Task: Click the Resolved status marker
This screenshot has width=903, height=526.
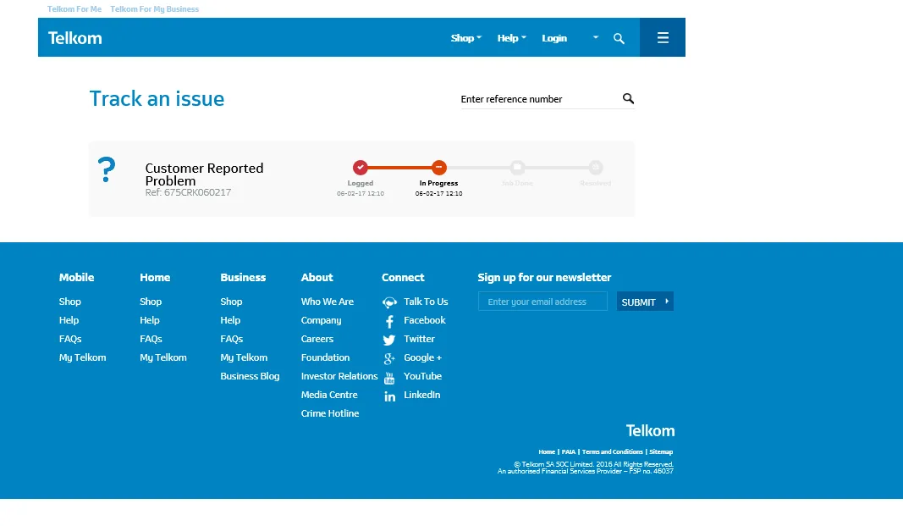Action: pyautogui.click(x=596, y=168)
